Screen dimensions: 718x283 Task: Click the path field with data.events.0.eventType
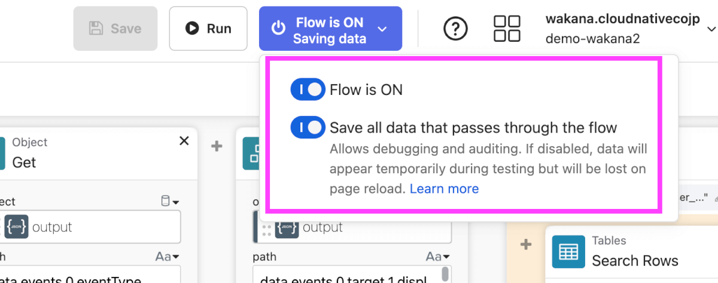(x=90, y=278)
